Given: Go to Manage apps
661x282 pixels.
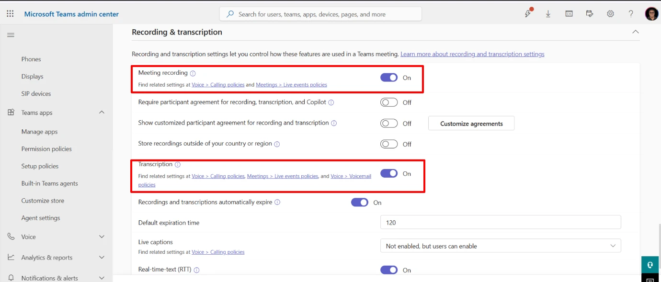Looking at the screenshot, I should click(x=39, y=132).
